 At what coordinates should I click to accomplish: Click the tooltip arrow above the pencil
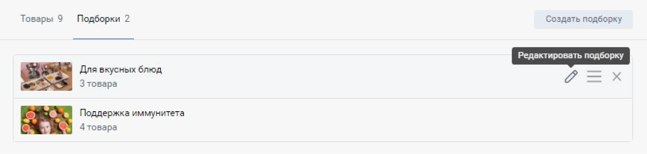pyautogui.click(x=571, y=66)
